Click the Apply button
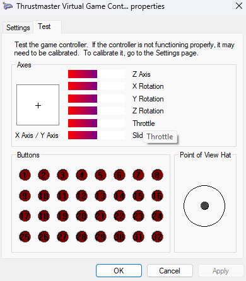Viewport: 246px width, 281px height. click(220, 271)
